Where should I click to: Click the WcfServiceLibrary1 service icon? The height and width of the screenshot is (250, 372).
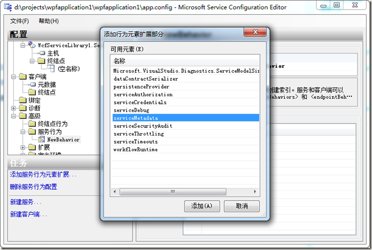tap(32, 45)
